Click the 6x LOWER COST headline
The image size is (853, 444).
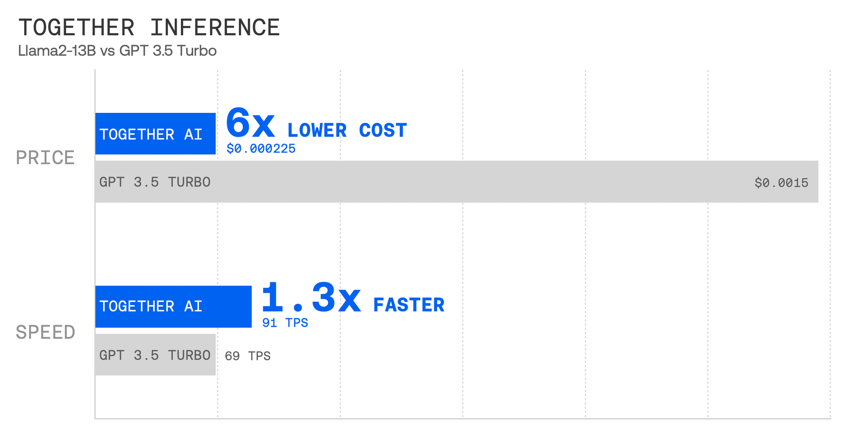coord(316,124)
